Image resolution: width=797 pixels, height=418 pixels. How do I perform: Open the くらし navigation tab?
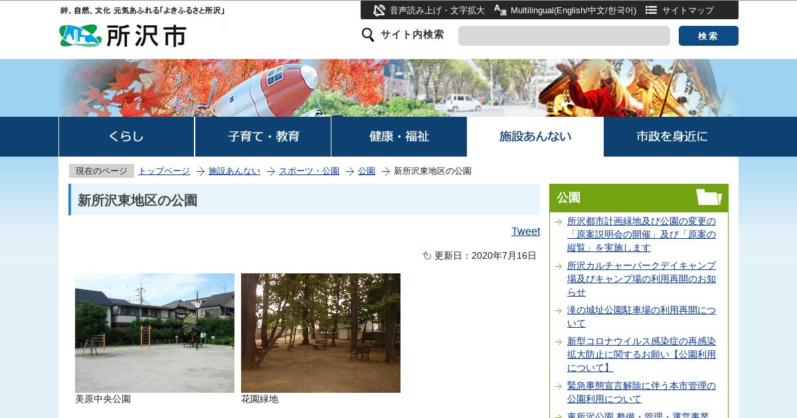(x=126, y=137)
